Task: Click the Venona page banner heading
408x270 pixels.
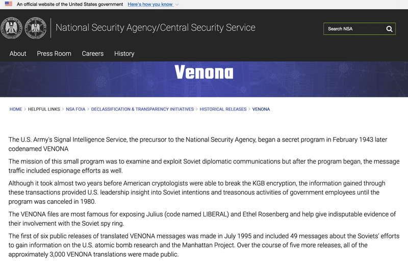Action: click(204, 72)
